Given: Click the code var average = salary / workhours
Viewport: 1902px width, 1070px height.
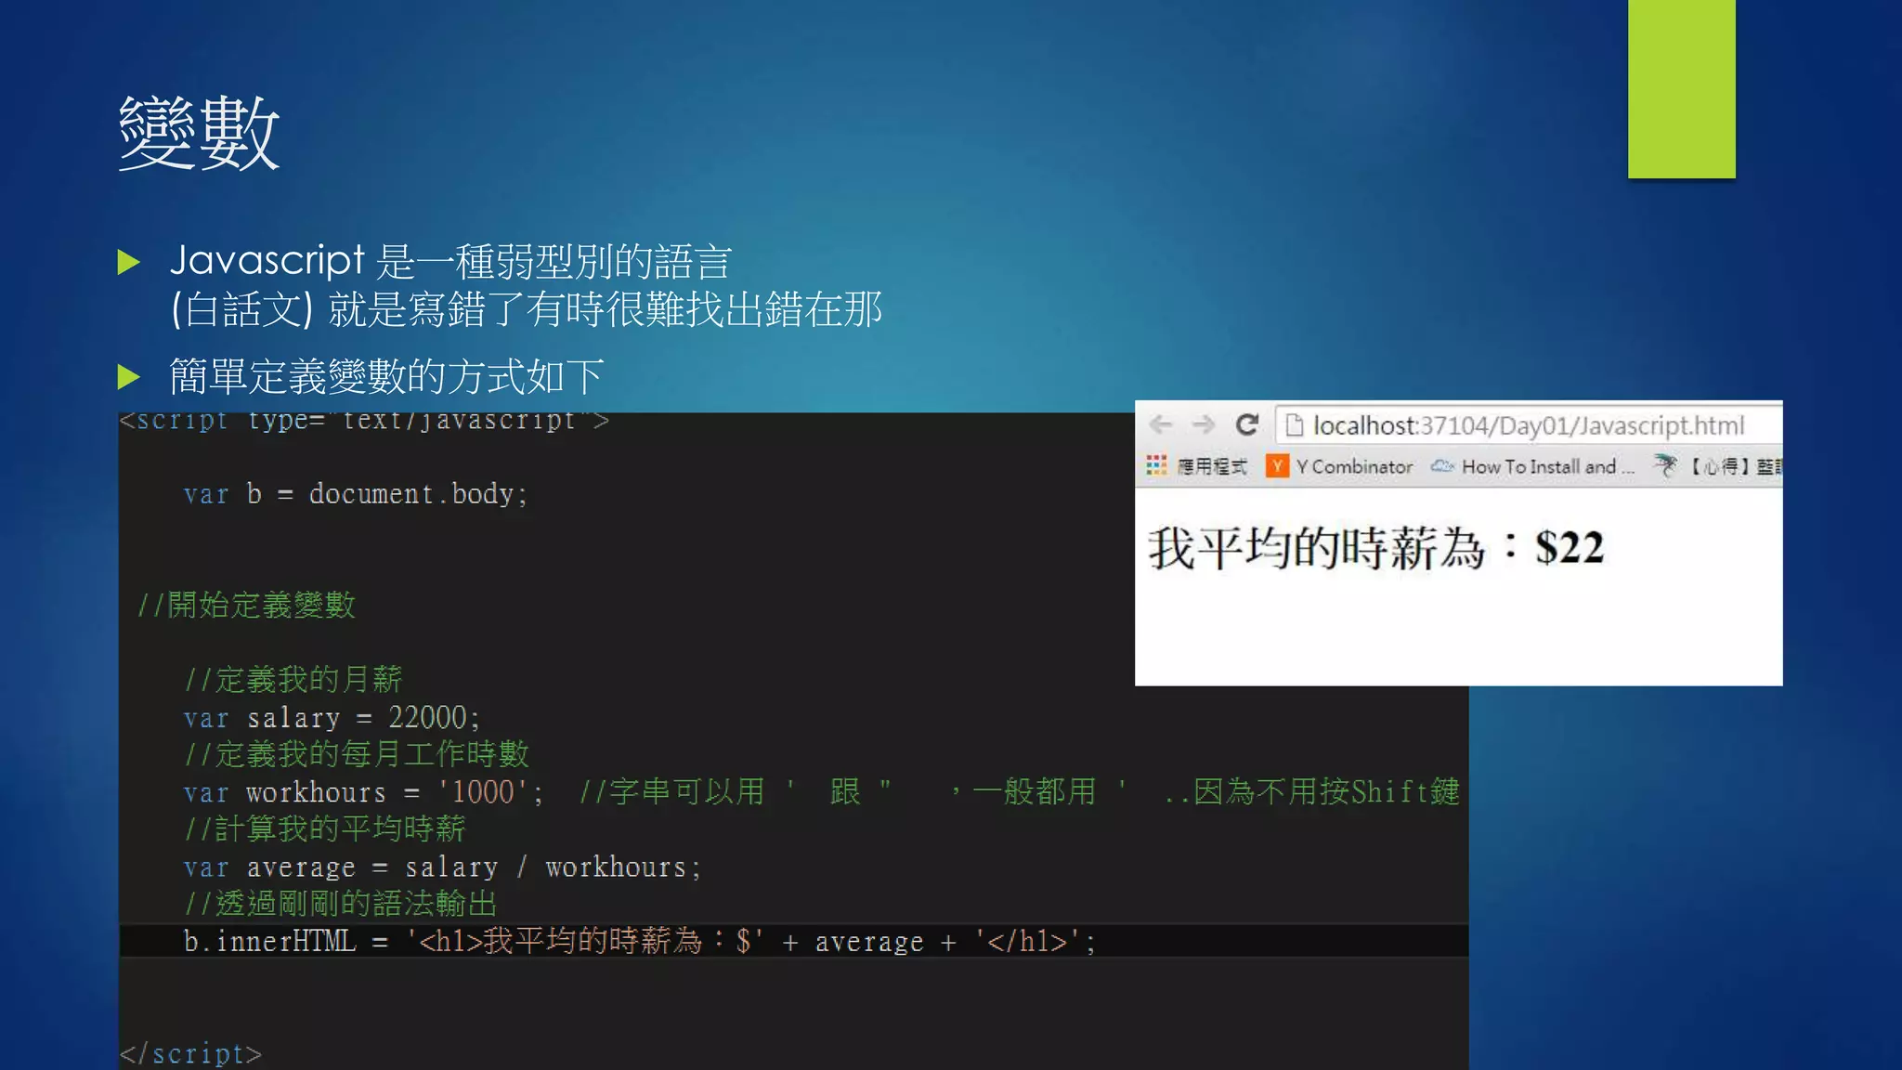Looking at the screenshot, I should point(442,867).
